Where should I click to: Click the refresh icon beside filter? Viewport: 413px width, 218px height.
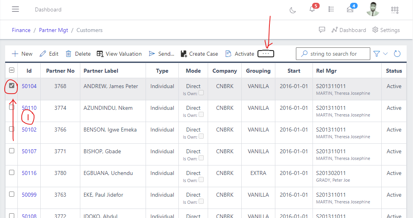pyautogui.click(x=397, y=54)
